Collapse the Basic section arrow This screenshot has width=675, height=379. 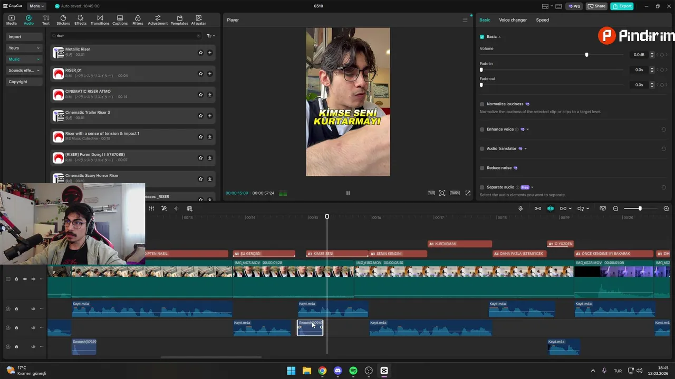[x=499, y=37]
